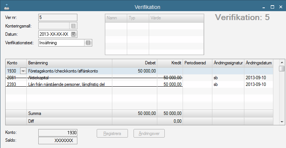Click the 2393 account number cell
Image resolution: width=286 pixels, height=148 pixels.
(16, 84)
